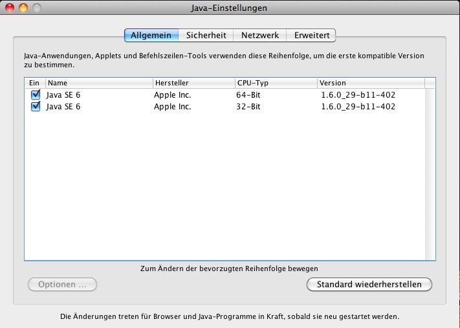This screenshot has height=328, width=460.
Task: Sort by the Name column header
Action: pyautogui.click(x=99, y=83)
